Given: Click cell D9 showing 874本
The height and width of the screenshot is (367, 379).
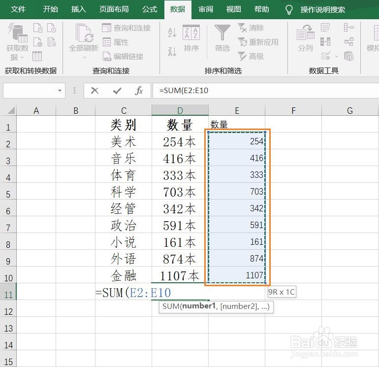Looking at the screenshot, I should coord(180,258).
